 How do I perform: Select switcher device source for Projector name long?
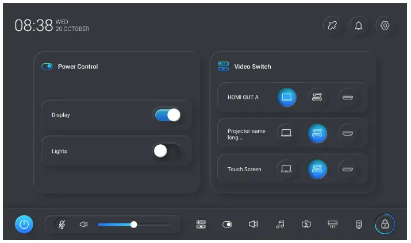point(317,133)
